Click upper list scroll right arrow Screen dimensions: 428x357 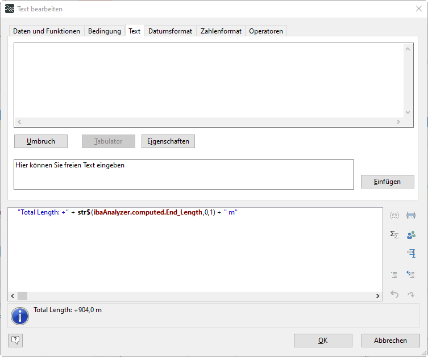[398, 122]
